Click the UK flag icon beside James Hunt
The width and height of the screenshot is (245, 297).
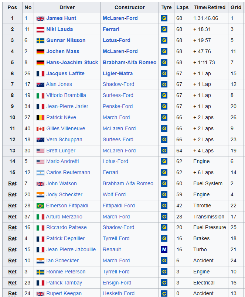pos(40,18)
